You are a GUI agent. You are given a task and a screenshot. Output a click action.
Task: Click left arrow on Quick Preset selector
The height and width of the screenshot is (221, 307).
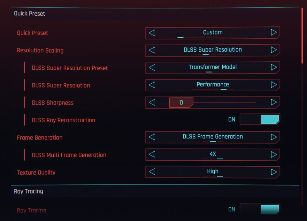(x=152, y=33)
